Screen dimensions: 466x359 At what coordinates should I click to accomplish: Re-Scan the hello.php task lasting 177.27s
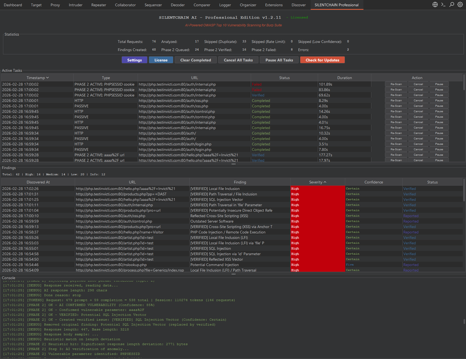[x=396, y=155]
